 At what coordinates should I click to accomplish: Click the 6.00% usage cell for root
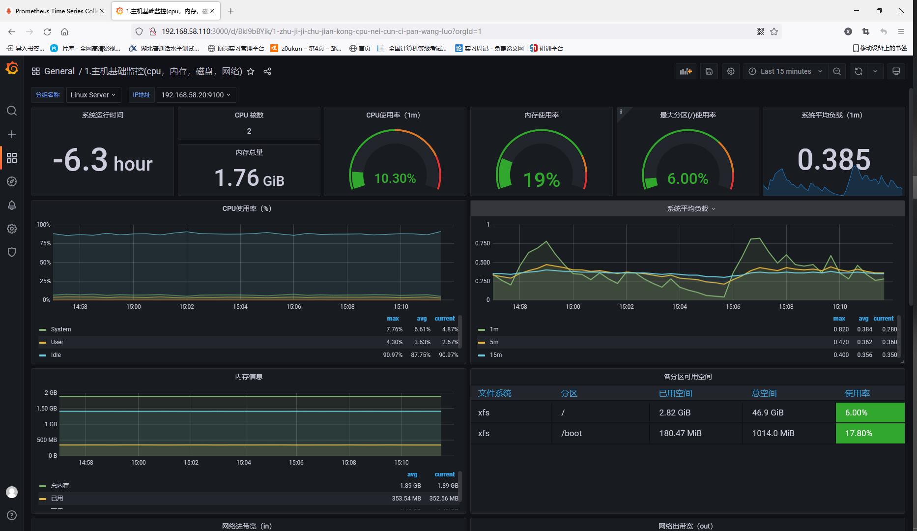point(870,413)
